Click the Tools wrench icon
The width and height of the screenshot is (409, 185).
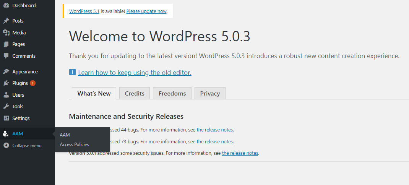click(6, 107)
